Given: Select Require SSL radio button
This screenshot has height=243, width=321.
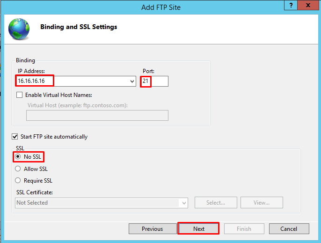Looking at the screenshot, I should pos(18,180).
